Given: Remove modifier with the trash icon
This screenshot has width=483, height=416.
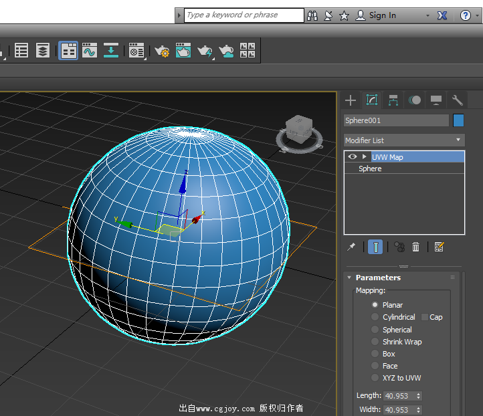Looking at the screenshot, I should click(x=415, y=247).
